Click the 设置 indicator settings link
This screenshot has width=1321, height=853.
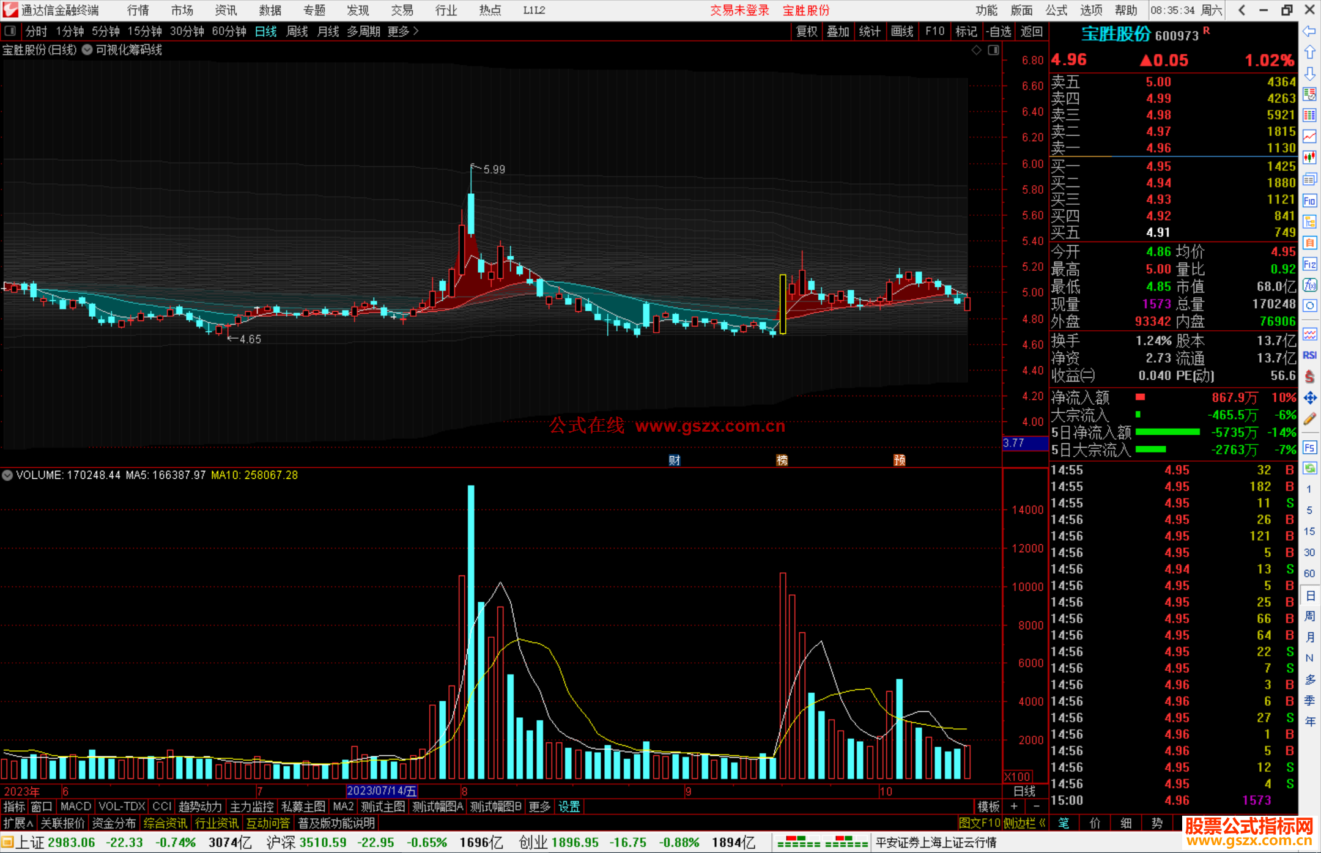(569, 807)
